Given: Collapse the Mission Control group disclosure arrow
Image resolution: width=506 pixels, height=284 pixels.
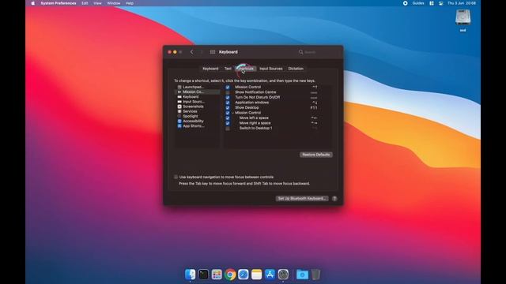Looking at the screenshot, I should click(232, 113).
